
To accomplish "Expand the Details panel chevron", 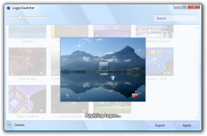I will (x=9, y=125).
